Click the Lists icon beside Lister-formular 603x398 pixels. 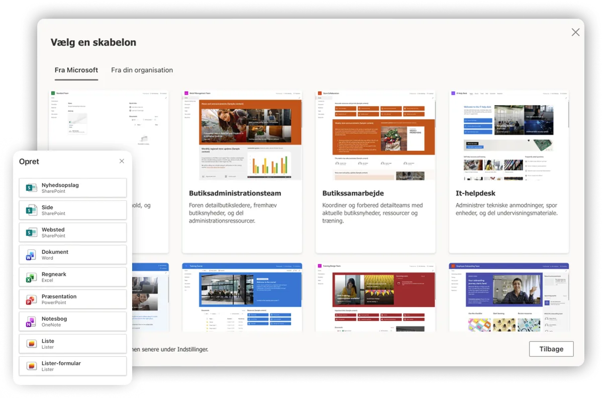click(31, 366)
